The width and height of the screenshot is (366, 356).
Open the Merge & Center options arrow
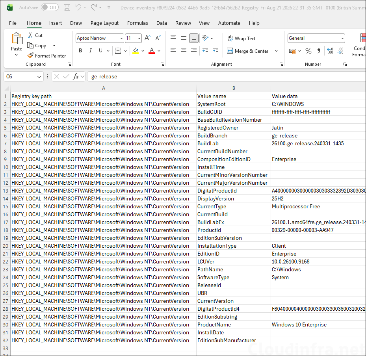[276, 51]
